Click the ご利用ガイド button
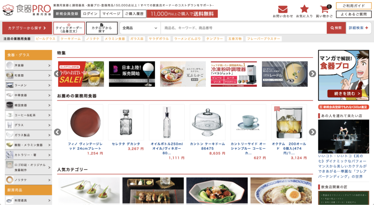Viewport: 374px width, 205px height. [x=354, y=6]
